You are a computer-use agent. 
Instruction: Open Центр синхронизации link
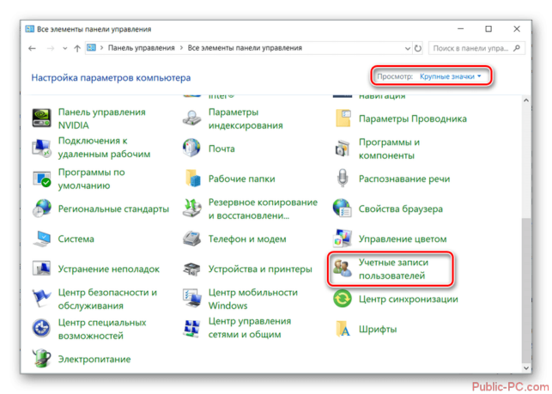click(x=409, y=300)
